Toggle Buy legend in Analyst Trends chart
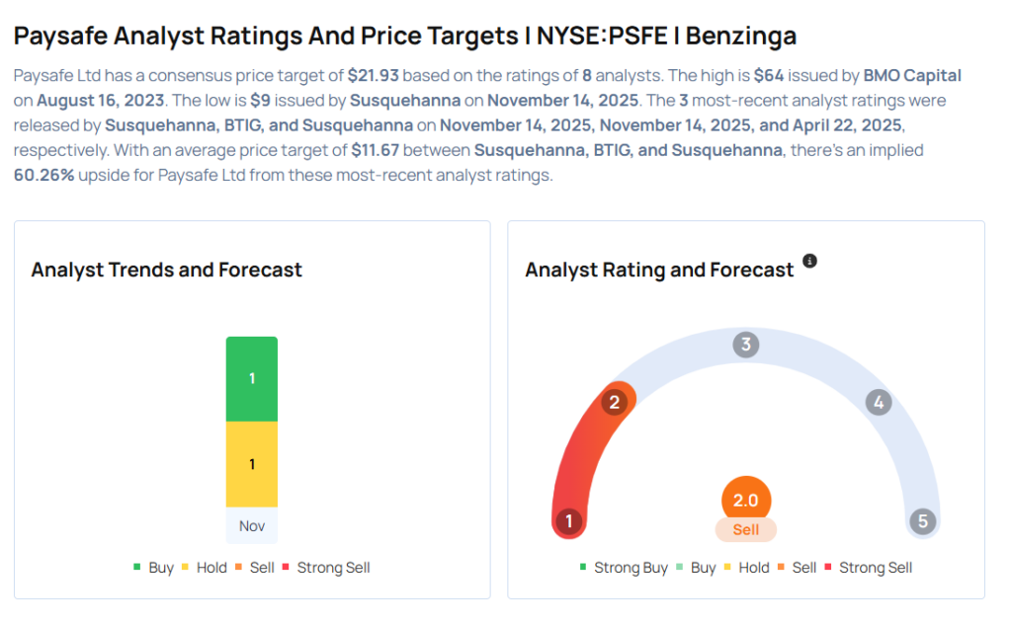This screenshot has width=1012, height=627. (x=153, y=568)
